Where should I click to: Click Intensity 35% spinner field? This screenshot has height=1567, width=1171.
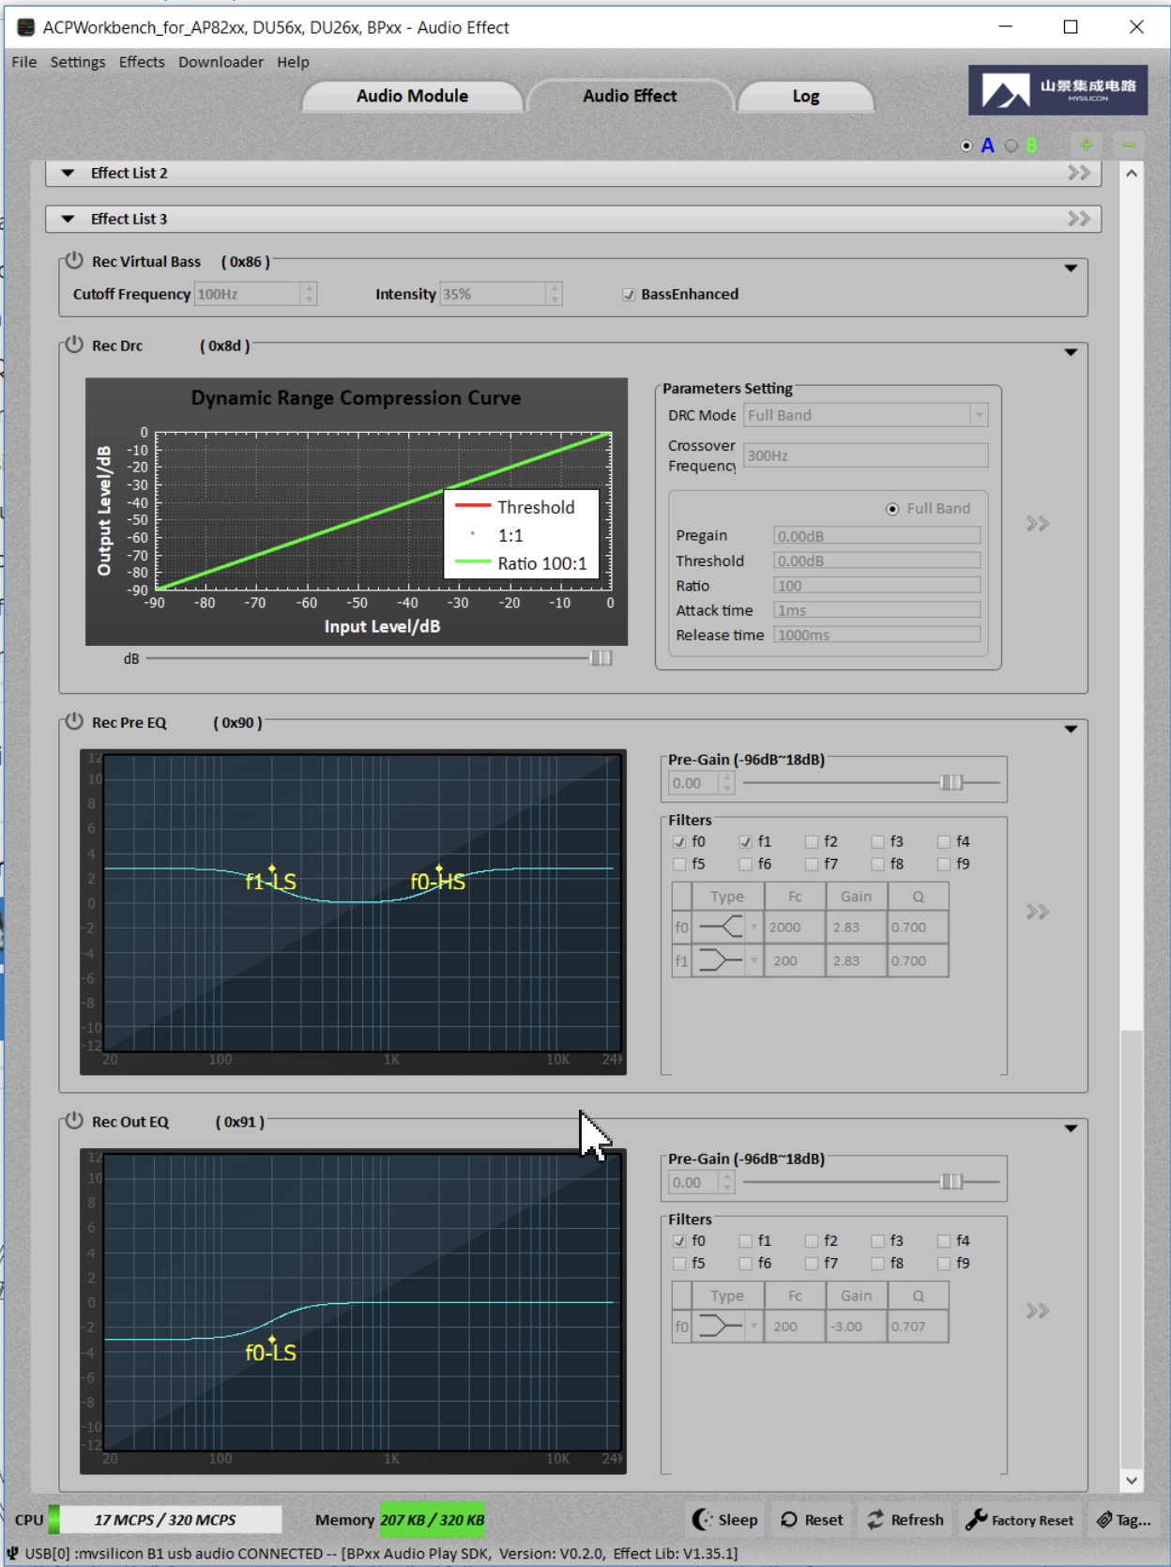[501, 294]
